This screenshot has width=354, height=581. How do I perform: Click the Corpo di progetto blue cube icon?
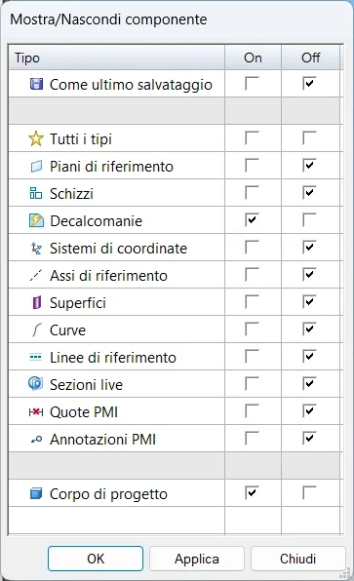[36, 493]
